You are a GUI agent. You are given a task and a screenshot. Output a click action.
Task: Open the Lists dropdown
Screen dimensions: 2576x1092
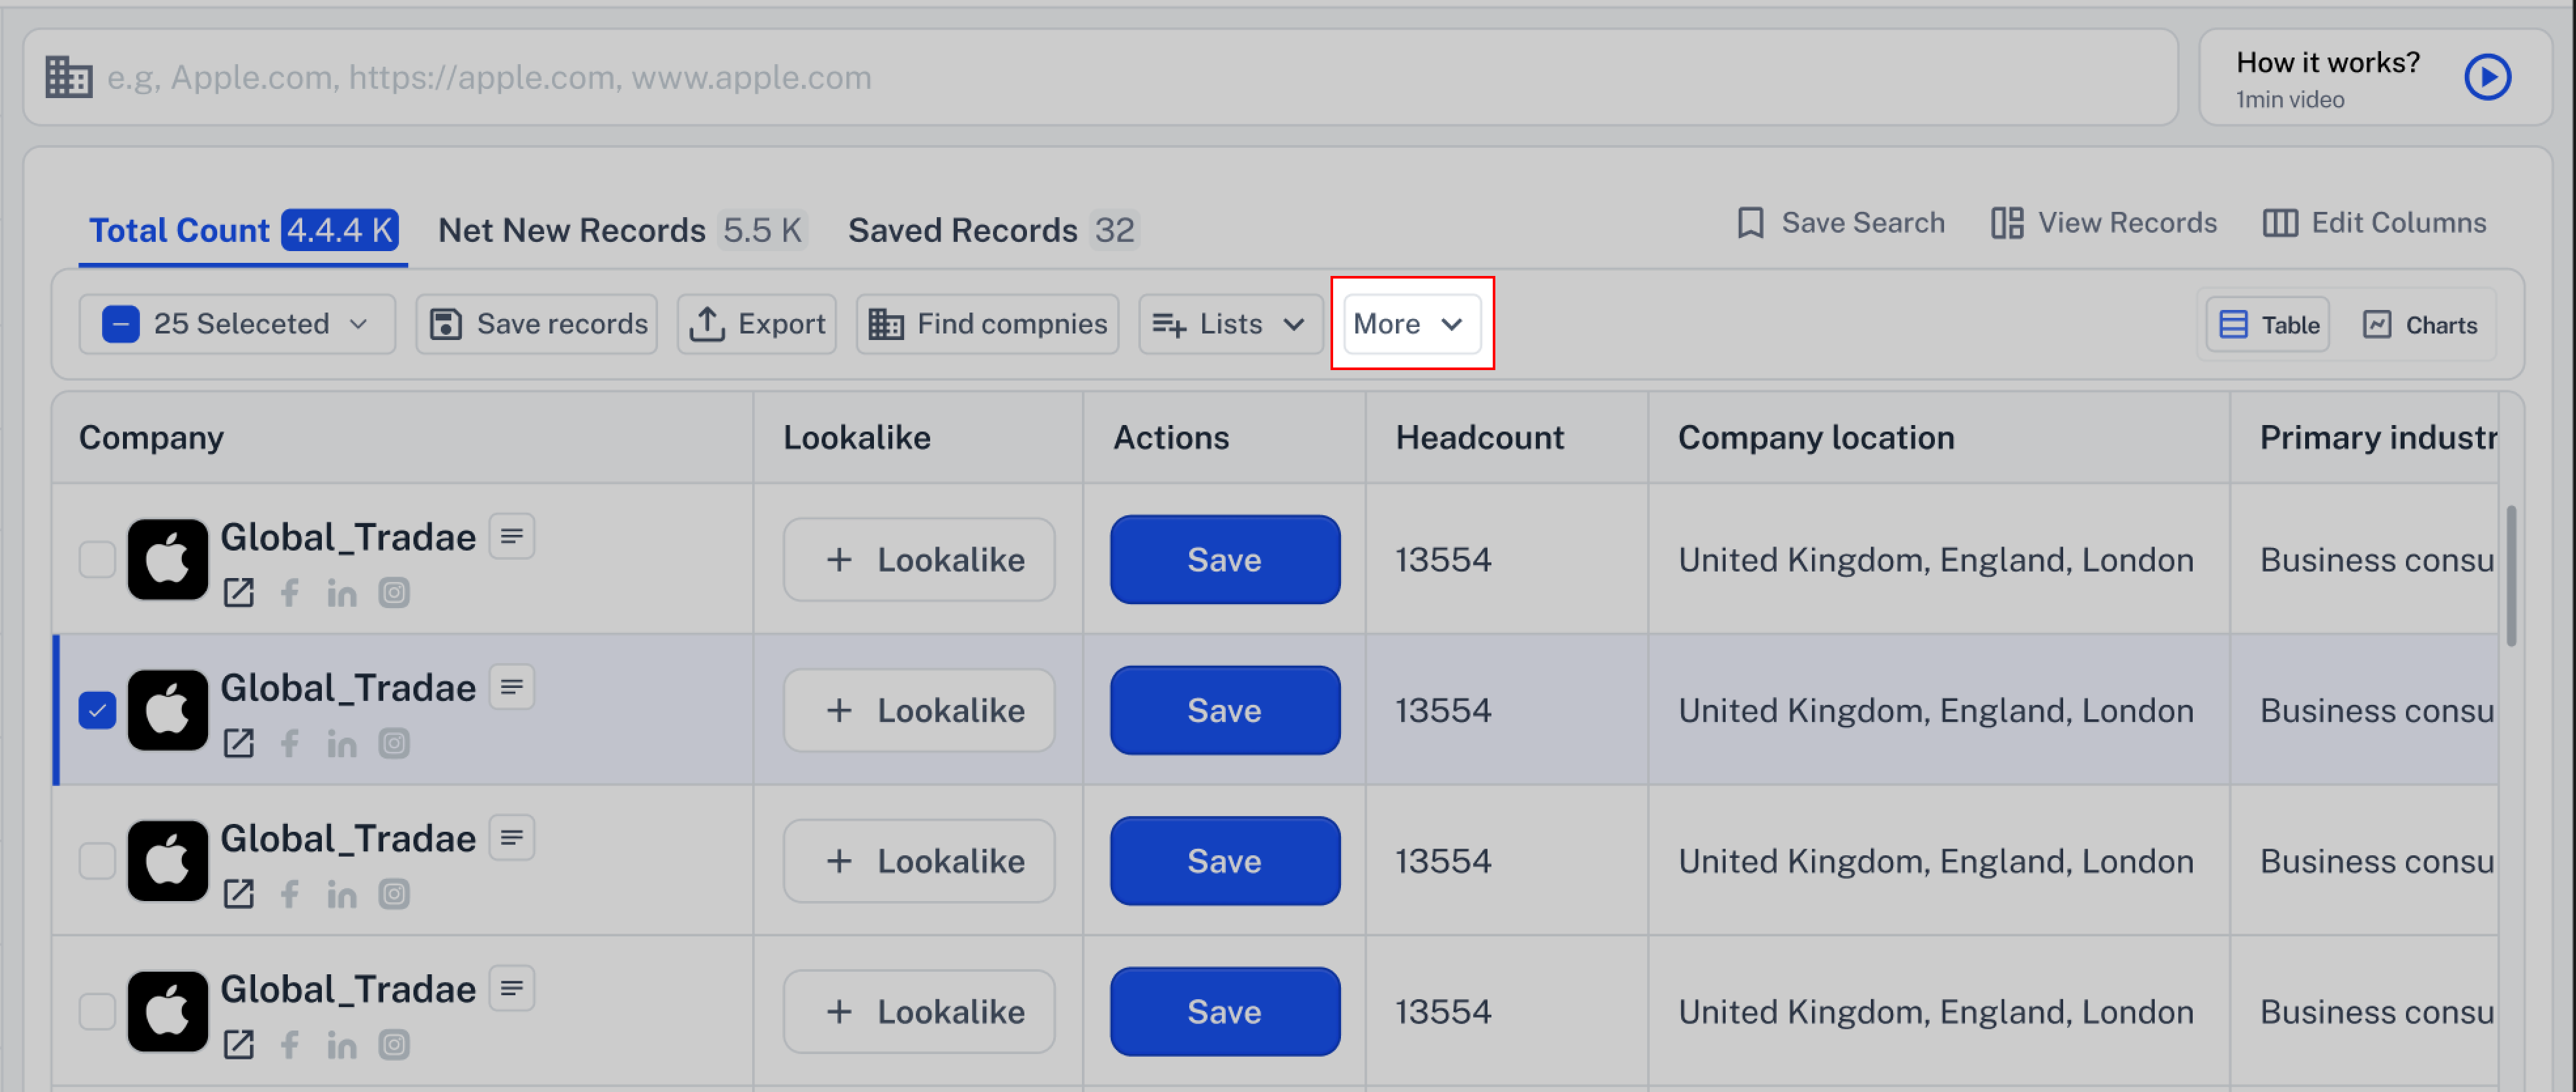coord(1230,324)
